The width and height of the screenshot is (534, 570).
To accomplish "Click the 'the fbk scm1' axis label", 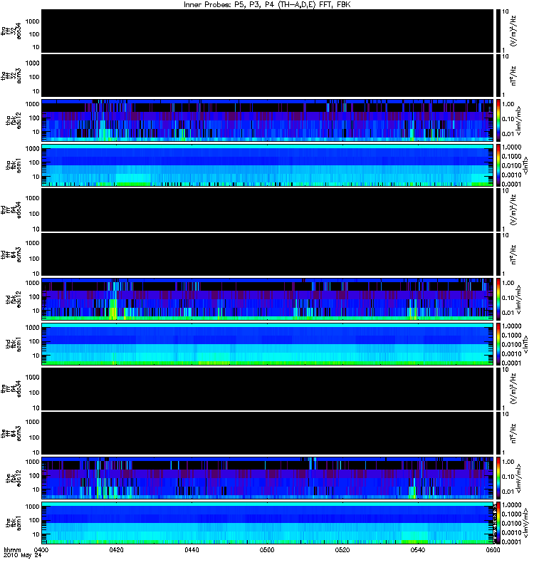I will pyautogui.click(x=14, y=524).
